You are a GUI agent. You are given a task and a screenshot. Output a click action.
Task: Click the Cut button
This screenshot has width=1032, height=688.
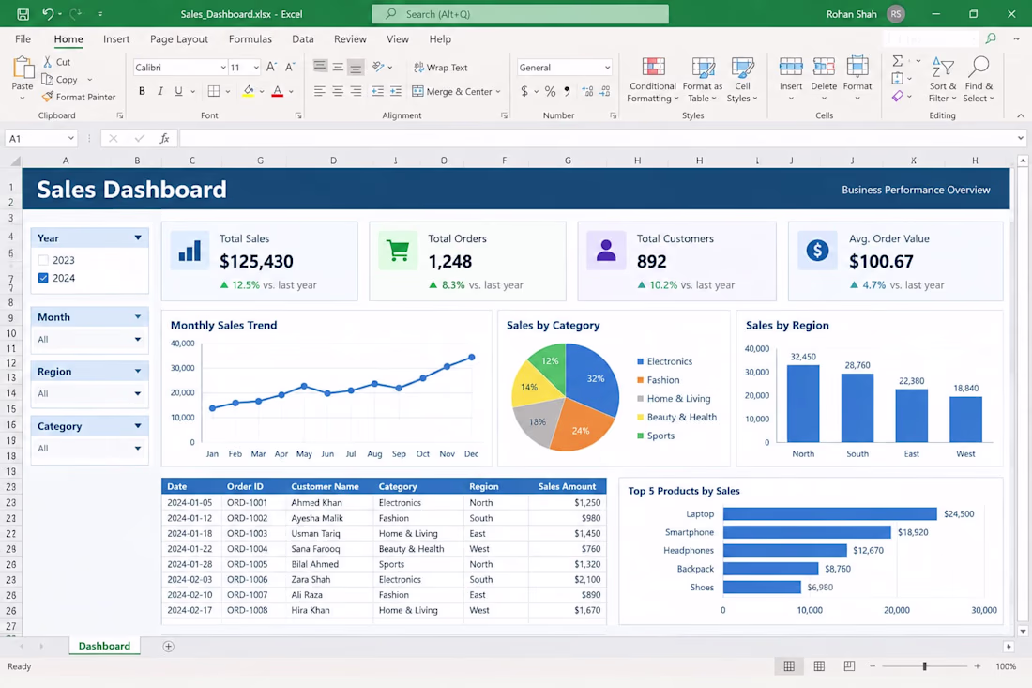tap(56, 62)
